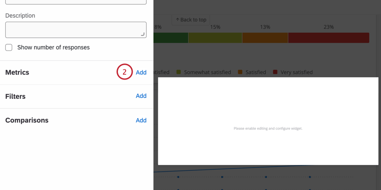This screenshot has height=190, width=381.
Task: Focus the Description text box
Action: 75,30
